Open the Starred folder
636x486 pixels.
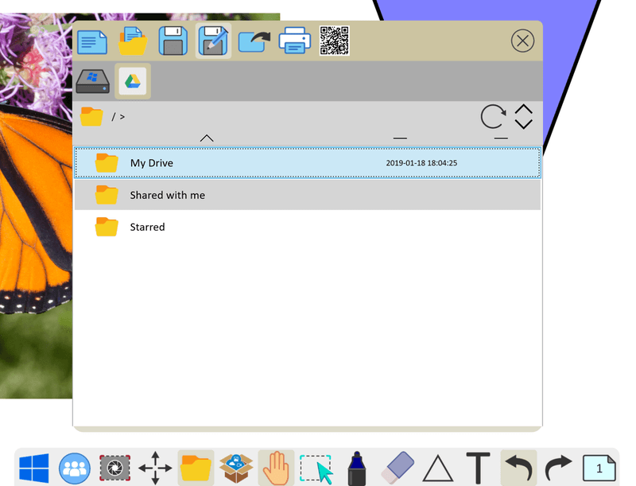308,227
